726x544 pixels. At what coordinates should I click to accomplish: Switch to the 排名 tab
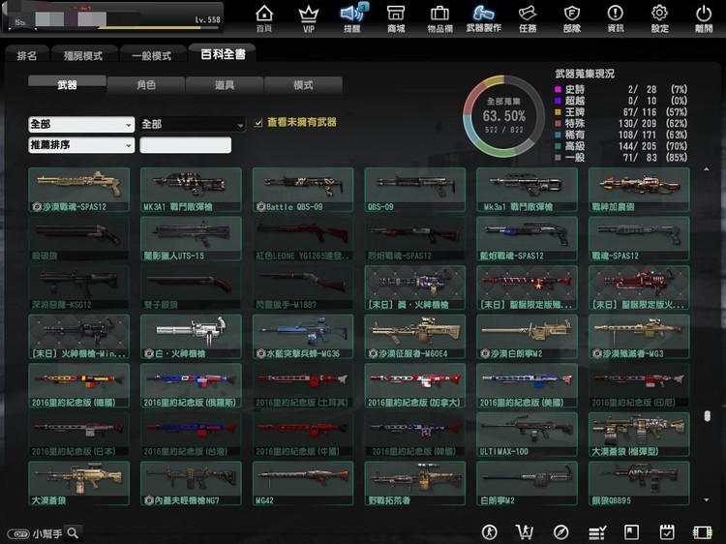26,55
